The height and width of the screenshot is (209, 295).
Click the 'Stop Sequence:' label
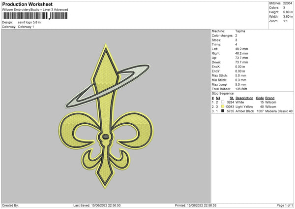pyautogui.click(x=223, y=93)
